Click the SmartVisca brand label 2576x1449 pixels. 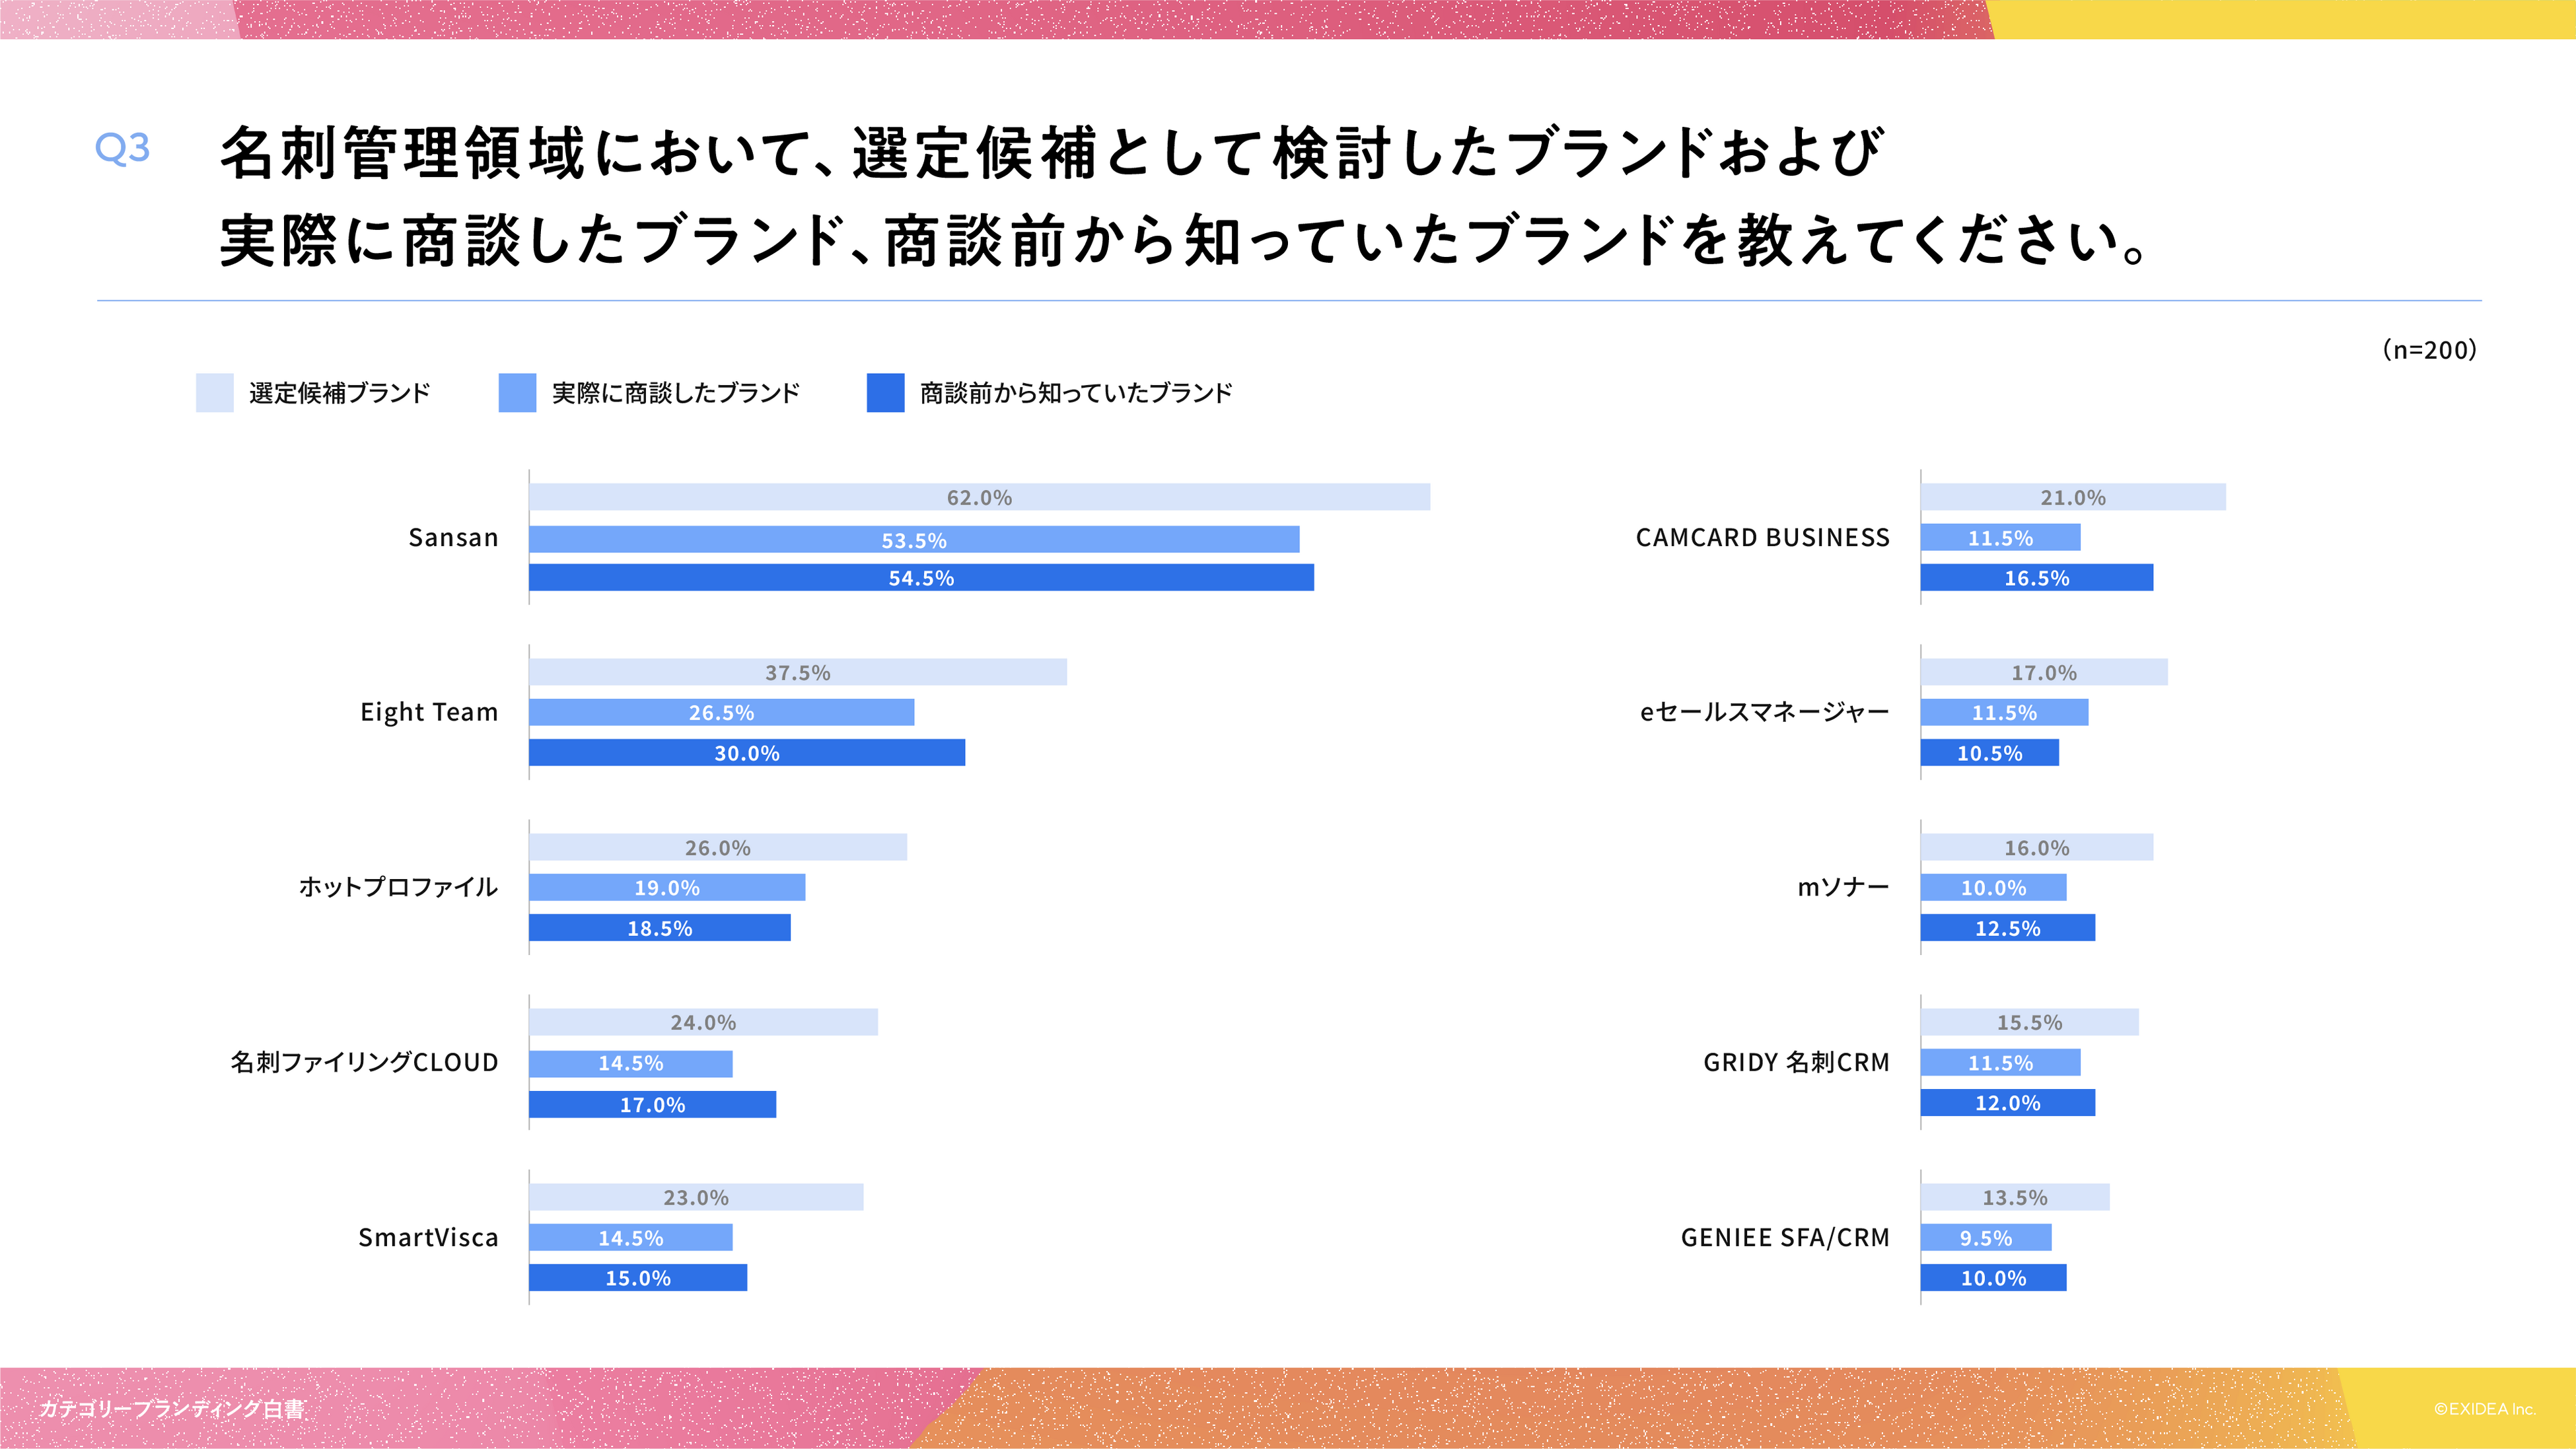click(428, 1238)
